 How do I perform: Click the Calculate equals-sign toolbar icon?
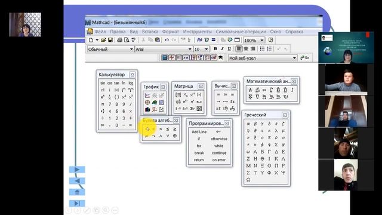tap(214, 40)
